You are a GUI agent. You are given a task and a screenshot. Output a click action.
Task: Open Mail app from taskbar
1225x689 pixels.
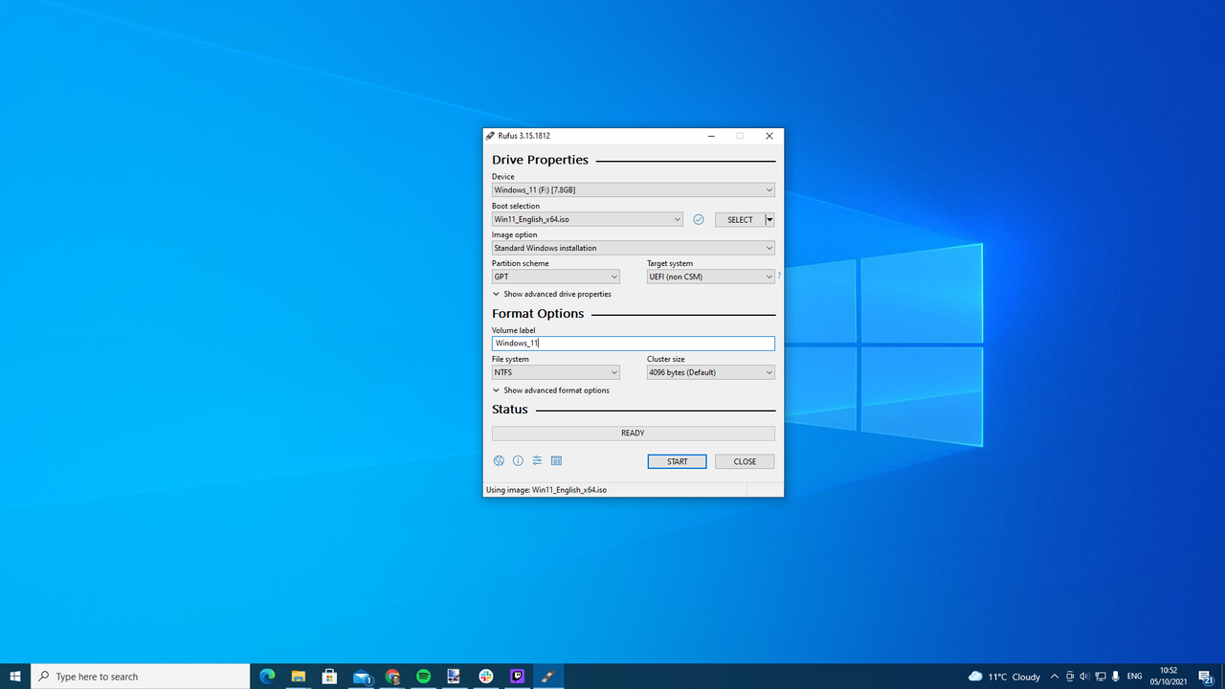tap(362, 677)
